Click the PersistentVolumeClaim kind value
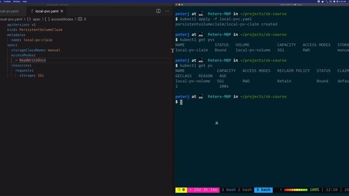 tap(41, 30)
